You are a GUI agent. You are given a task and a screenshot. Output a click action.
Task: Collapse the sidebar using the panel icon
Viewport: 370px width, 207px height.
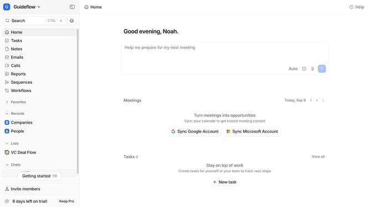point(72,7)
